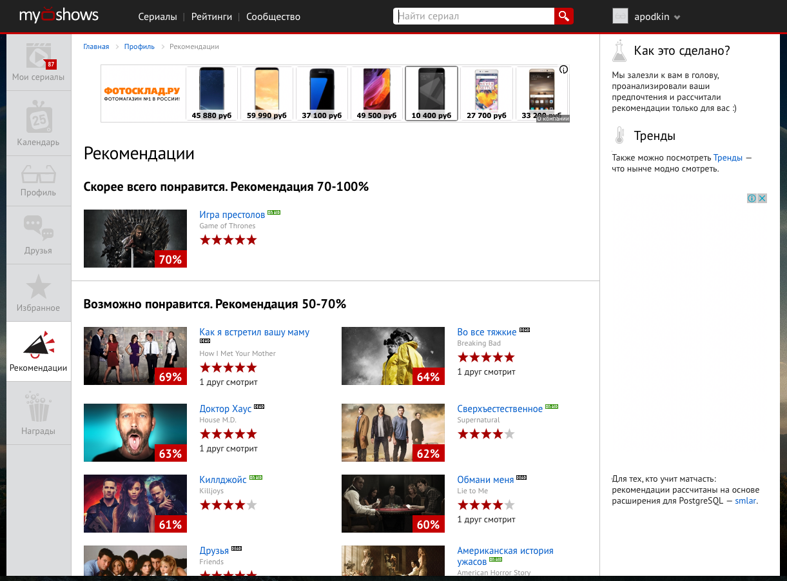The image size is (787, 581).
Task: Click Сверхъестественное star rating
Action: tap(486, 434)
